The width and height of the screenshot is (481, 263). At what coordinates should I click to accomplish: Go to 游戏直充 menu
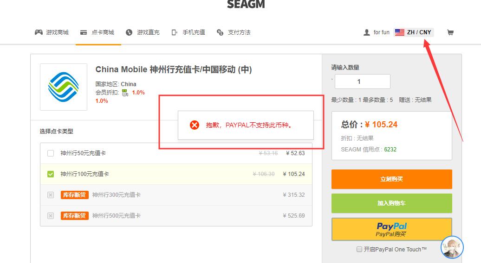tap(148, 32)
